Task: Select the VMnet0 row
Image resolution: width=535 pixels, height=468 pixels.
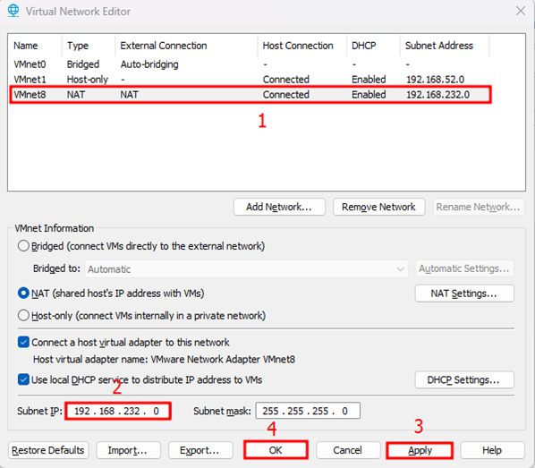Action: point(251,64)
